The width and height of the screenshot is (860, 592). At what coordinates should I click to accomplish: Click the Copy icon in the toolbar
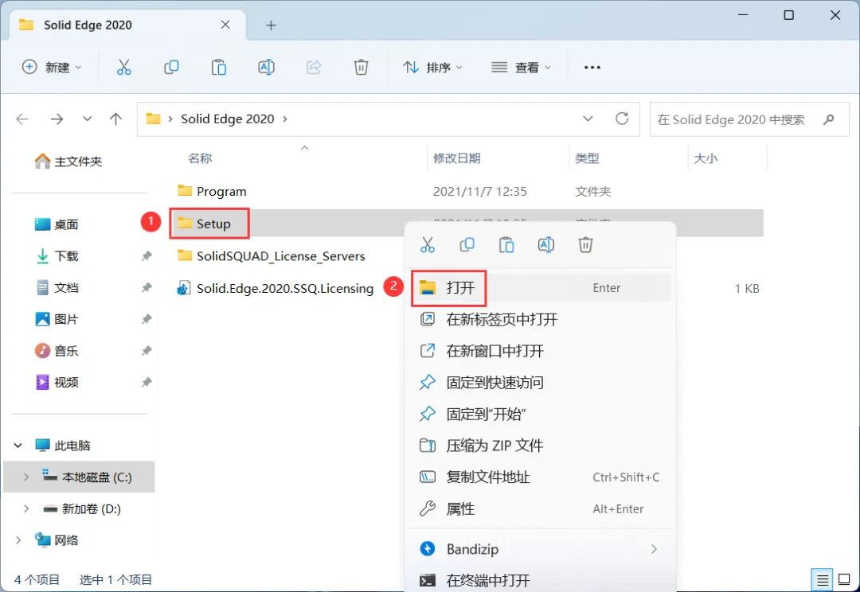pyautogui.click(x=171, y=68)
